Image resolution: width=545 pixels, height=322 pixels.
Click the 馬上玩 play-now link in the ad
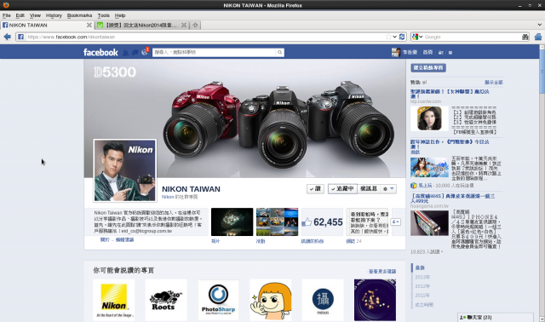(x=425, y=186)
